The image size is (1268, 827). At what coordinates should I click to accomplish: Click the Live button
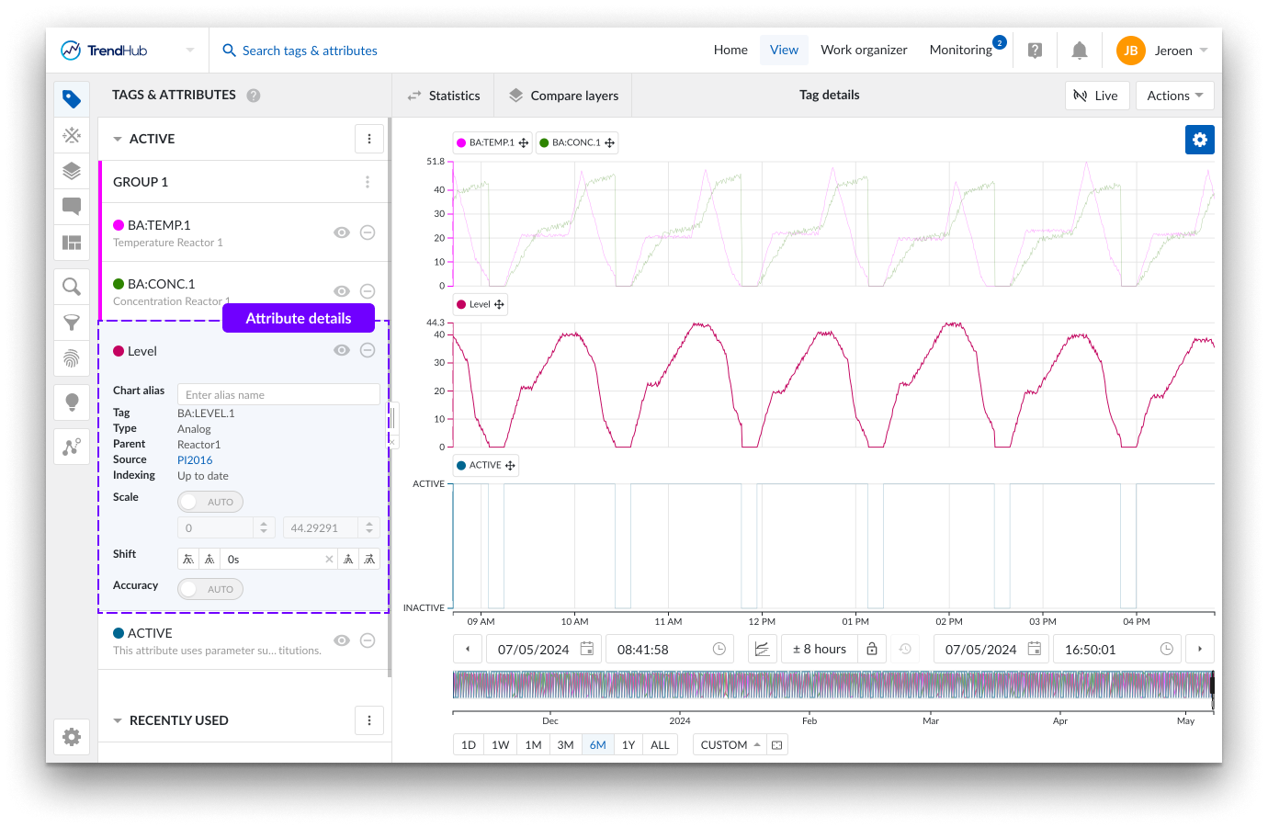click(x=1096, y=96)
